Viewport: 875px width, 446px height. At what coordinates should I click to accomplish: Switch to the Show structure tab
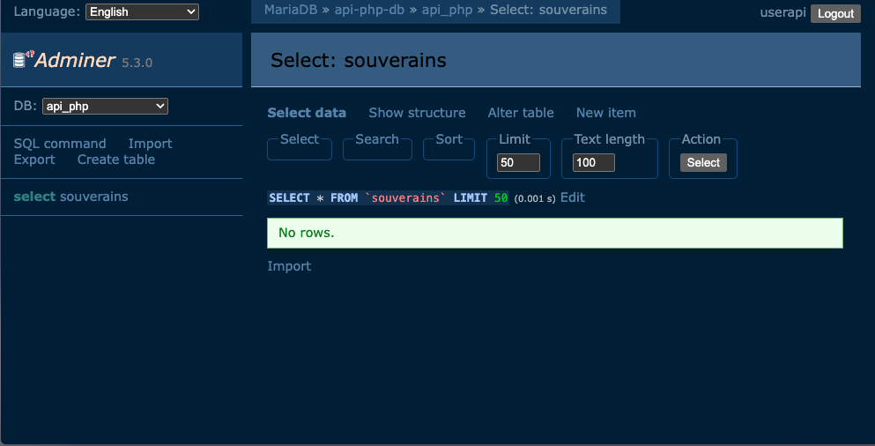pyautogui.click(x=417, y=113)
